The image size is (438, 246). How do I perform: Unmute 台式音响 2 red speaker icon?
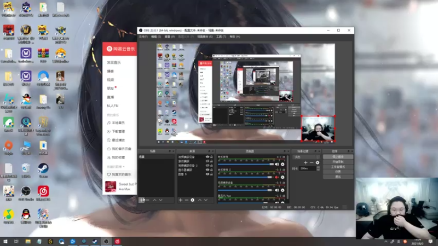point(277,177)
